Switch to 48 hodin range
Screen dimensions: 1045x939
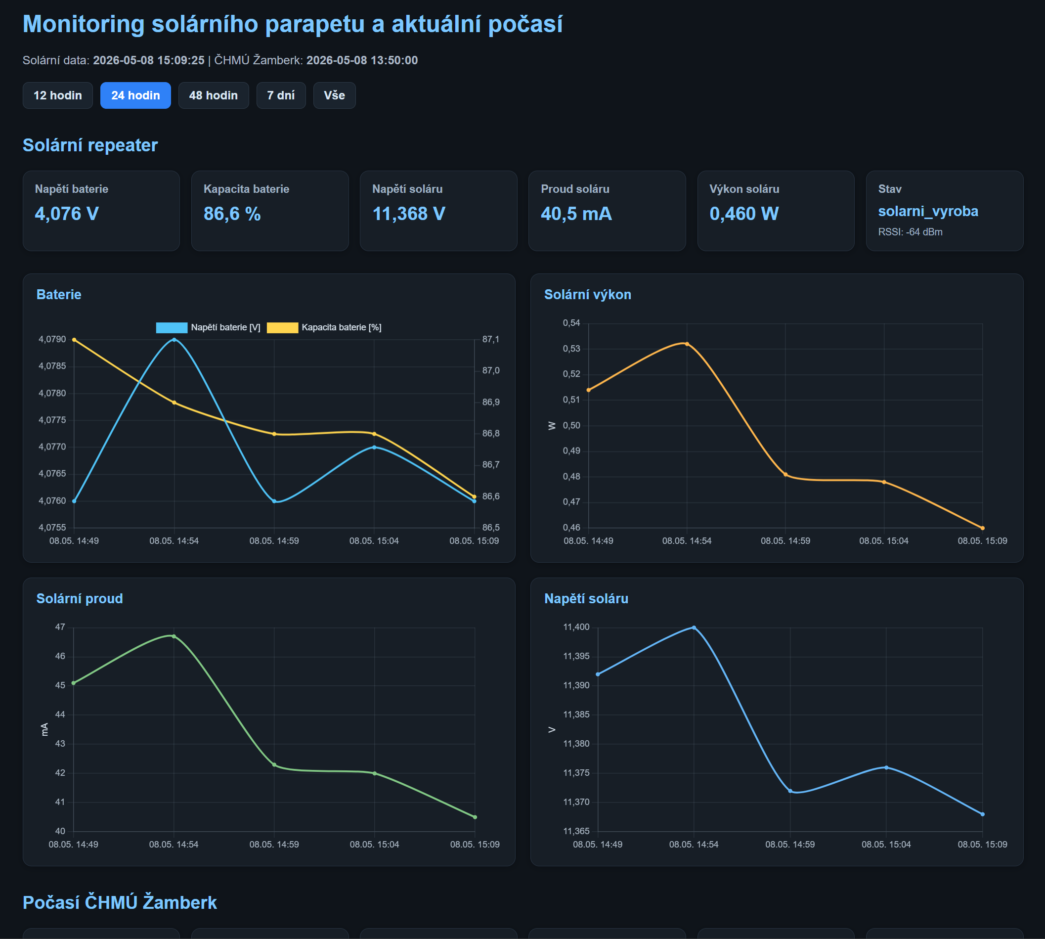[x=214, y=95]
